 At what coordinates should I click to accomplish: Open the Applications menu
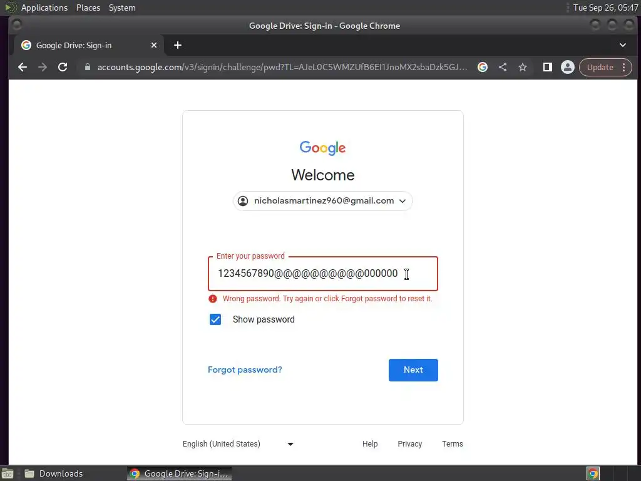click(44, 8)
